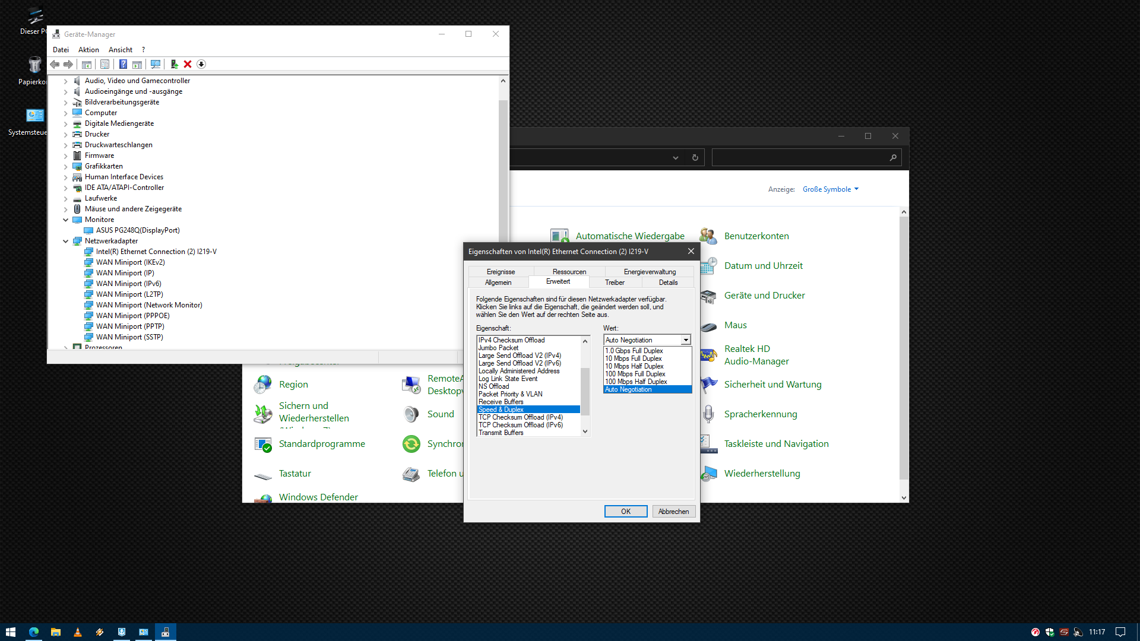This screenshot has height=641, width=1140.
Task: Select Jumbo Packet in the Eigenschaft list
Action: pyautogui.click(x=498, y=348)
